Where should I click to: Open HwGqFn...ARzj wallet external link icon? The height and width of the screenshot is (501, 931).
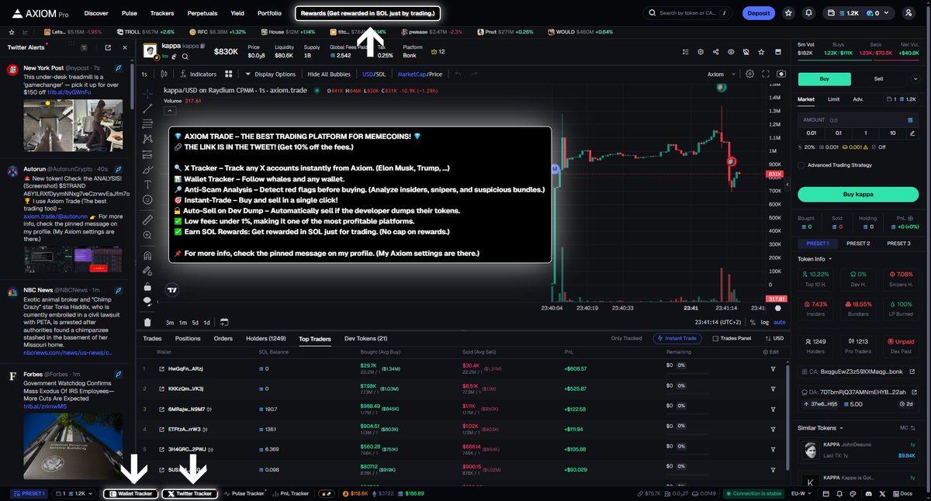point(161,369)
